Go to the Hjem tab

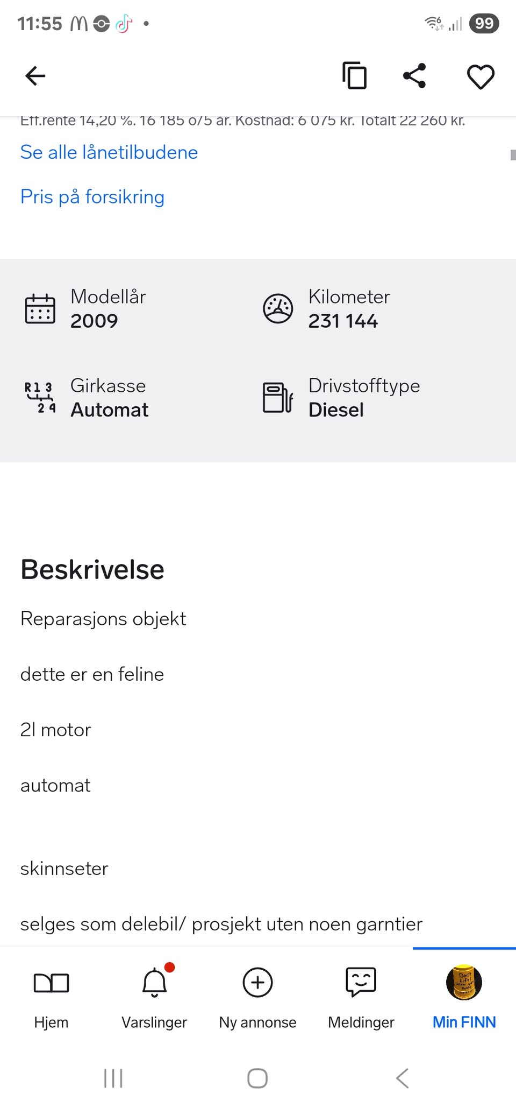click(51, 997)
